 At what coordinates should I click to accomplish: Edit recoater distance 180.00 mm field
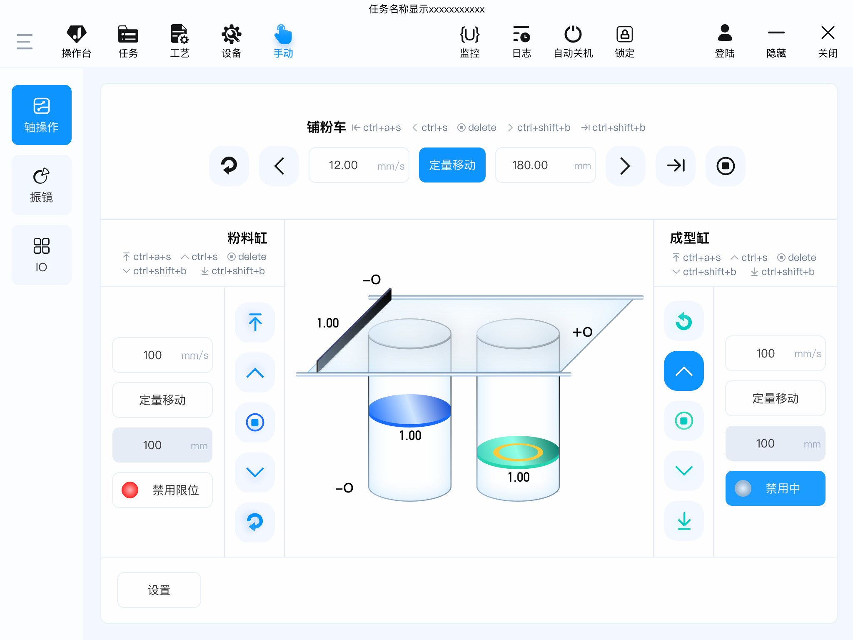click(546, 165)
